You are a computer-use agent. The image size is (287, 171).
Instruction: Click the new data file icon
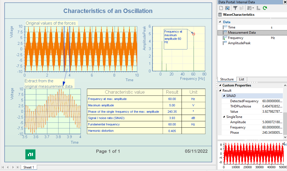221,8
